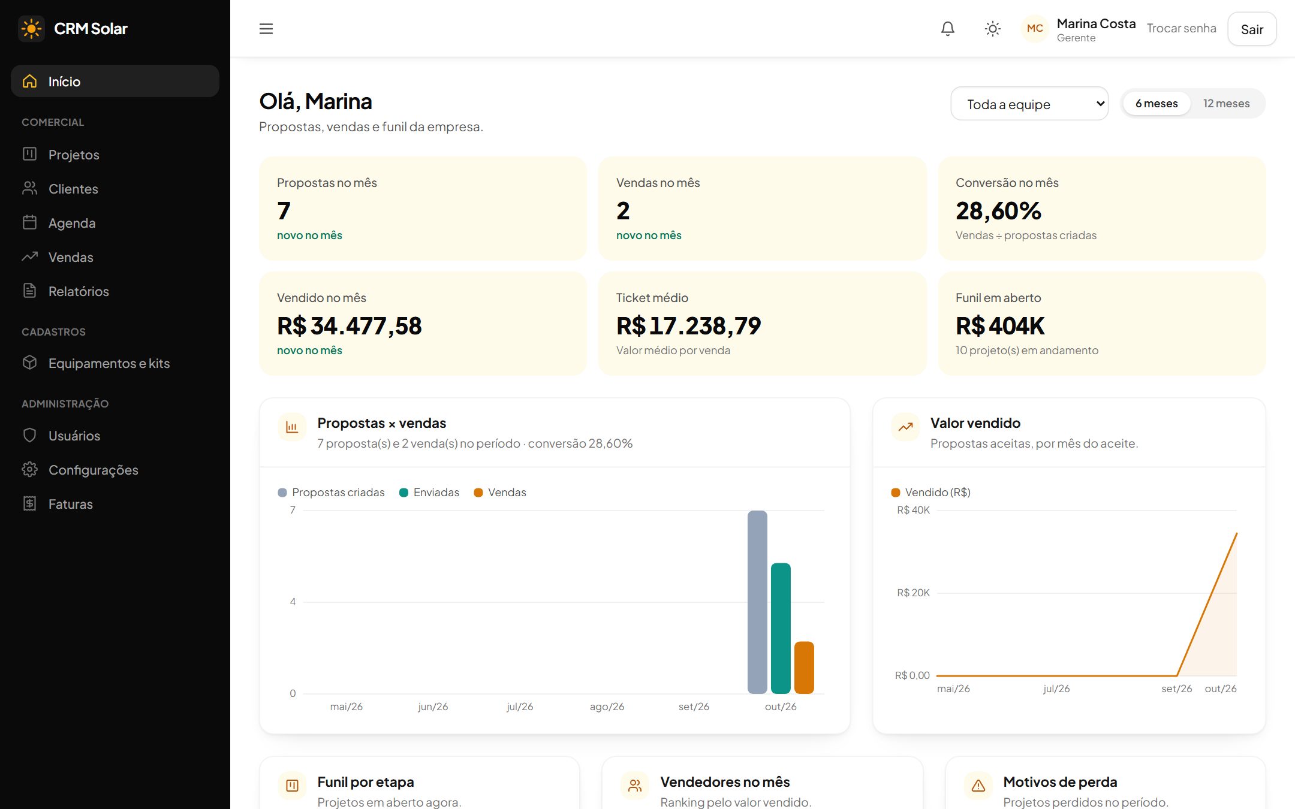Click the gray out/26 Propostas criadas bar
1295x809 pixels.
(x=757, y=602)
